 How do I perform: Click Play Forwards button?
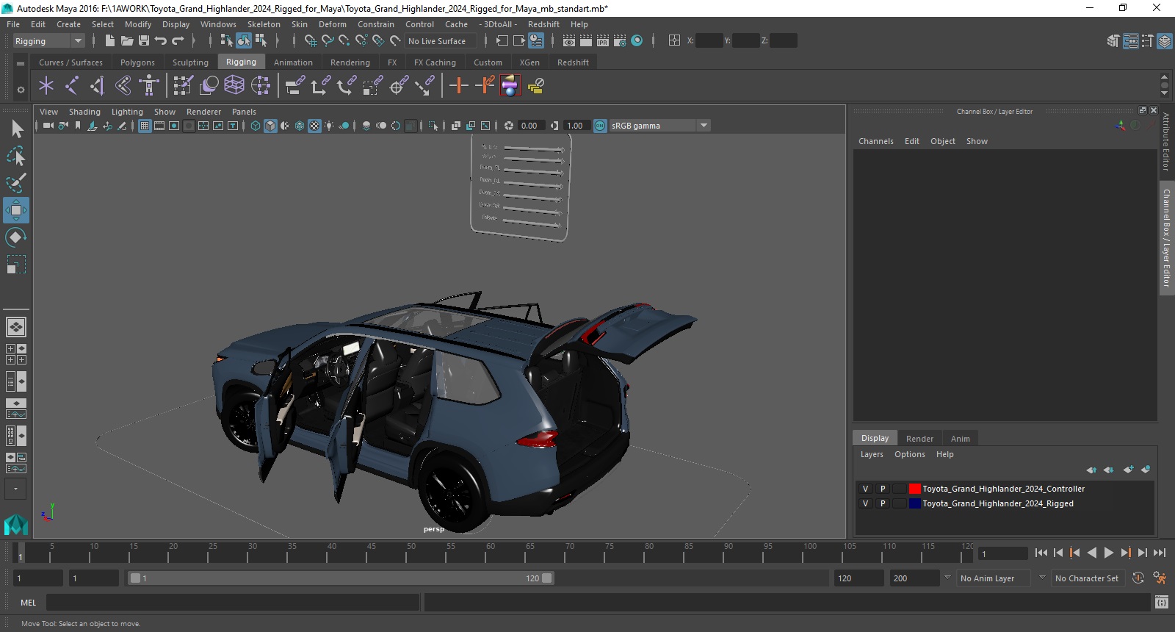(x=1109, y=553)
